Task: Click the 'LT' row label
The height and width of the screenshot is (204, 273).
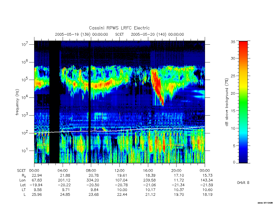Action: [24, 190]
